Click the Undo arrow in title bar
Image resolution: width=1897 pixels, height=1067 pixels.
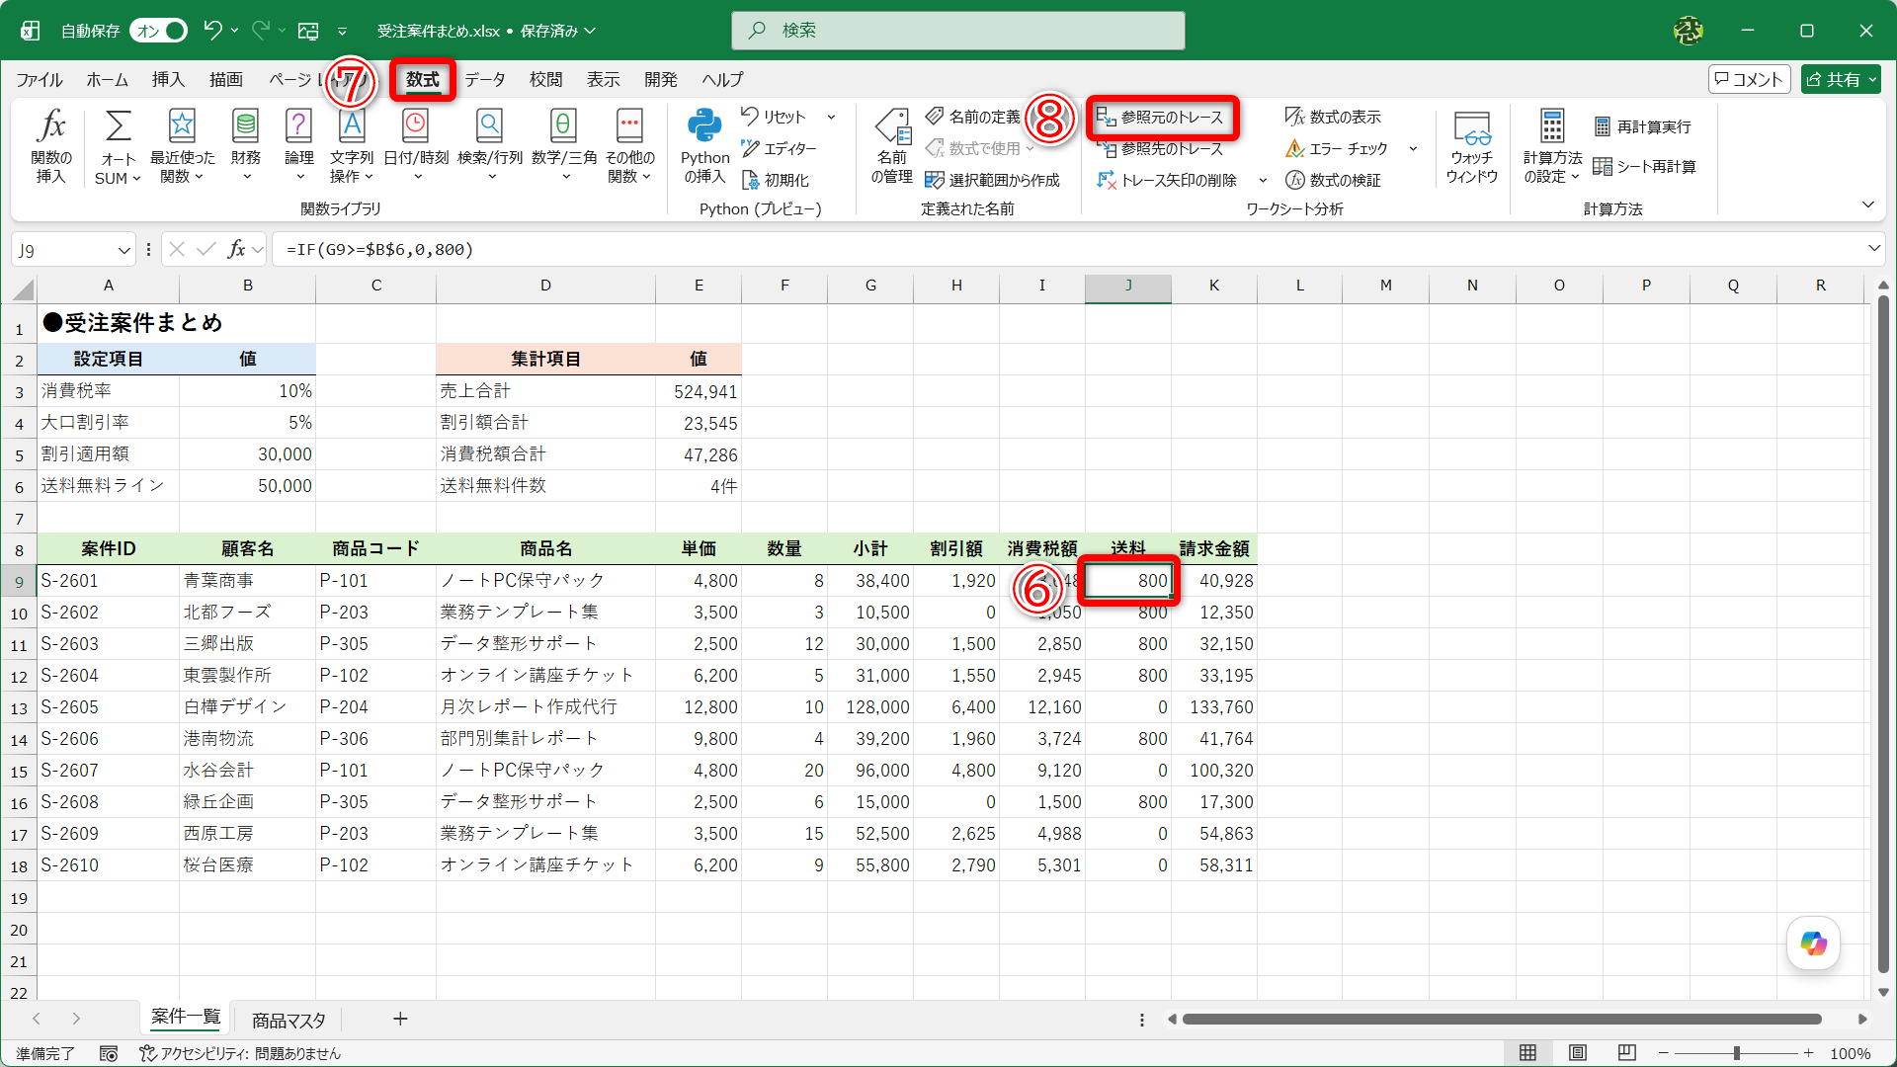pyautogui.click(x=211, y=31)
